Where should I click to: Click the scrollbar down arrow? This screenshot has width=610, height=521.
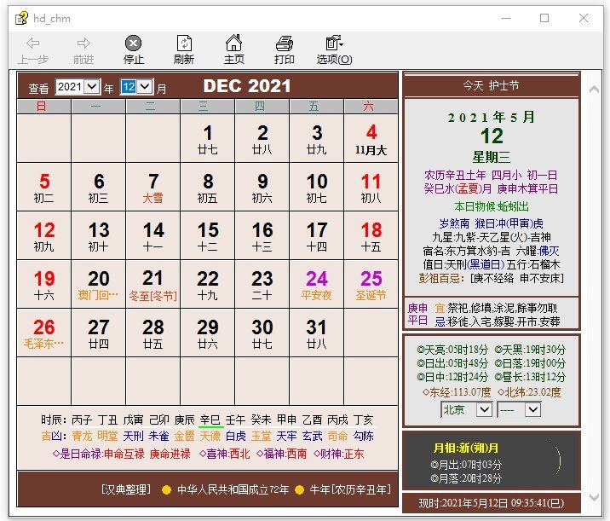click(594, 497)
